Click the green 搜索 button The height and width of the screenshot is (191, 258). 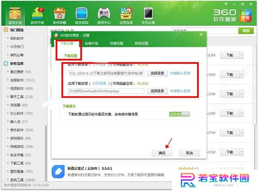tap(246, 31)
